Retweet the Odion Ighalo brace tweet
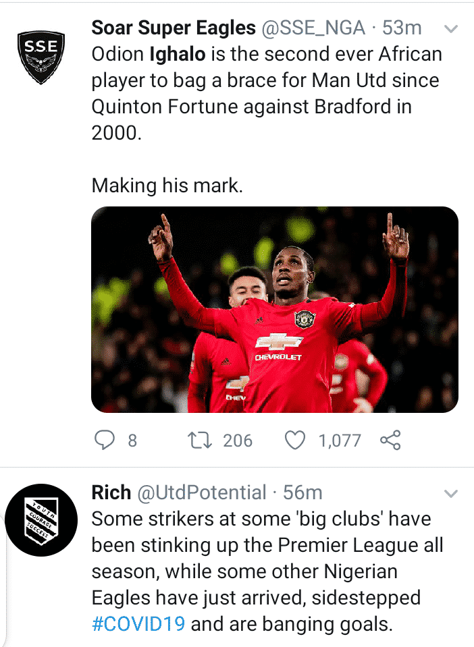The image size is (474, 647). pyautogui.click(x=197, y=441)
